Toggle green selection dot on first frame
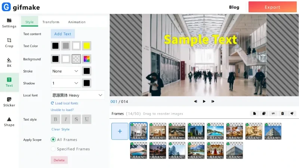 [x=132, y=125]
